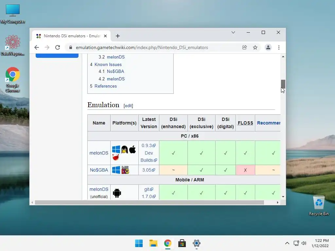335x251 pixels.
Task: Close the Nintendo DSi emulators tab
Action: (x=105, y=36)
